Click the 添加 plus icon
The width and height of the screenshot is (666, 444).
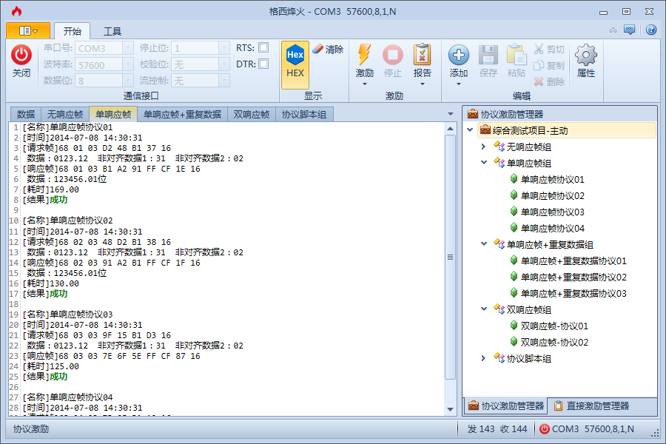point(459,55)
